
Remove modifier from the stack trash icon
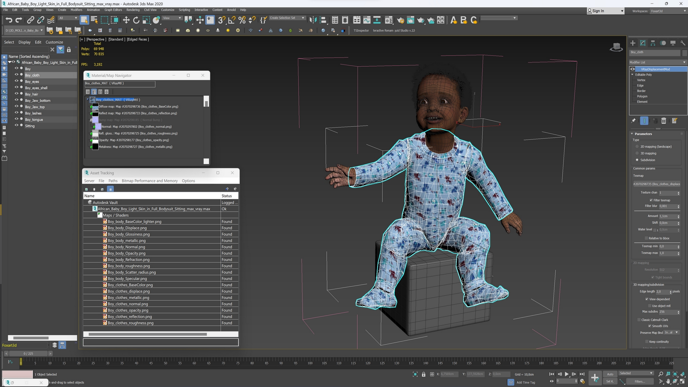coord(664,121)
